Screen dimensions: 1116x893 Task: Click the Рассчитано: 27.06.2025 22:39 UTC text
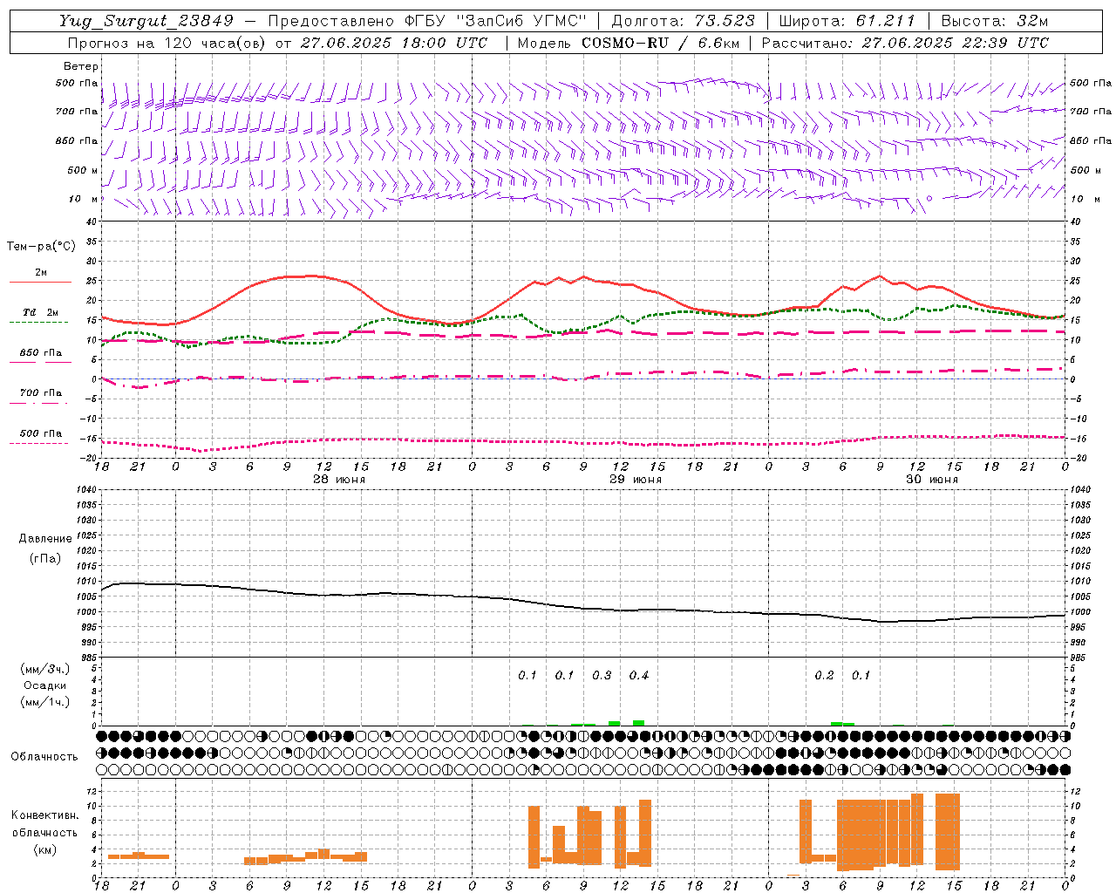905,43
